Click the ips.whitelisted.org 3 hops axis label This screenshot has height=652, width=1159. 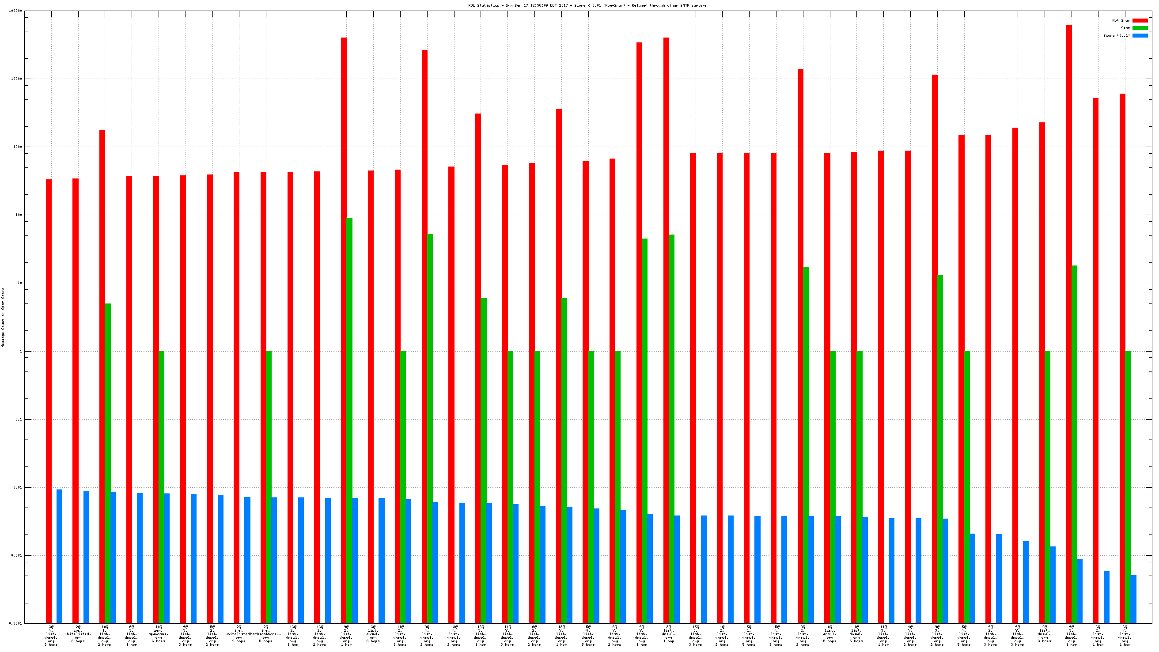[78, 635]
